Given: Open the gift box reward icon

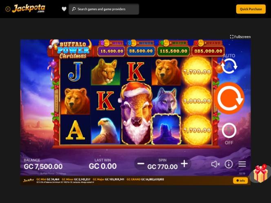Looking at the screenshot, I should pyautogui.click(x=261, y=174).
